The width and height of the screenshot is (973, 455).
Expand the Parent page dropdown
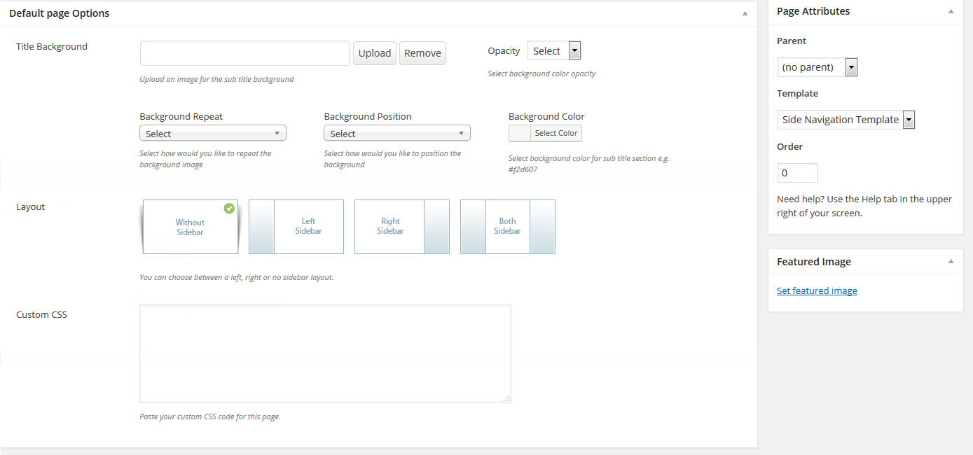[x=817, y=67]
